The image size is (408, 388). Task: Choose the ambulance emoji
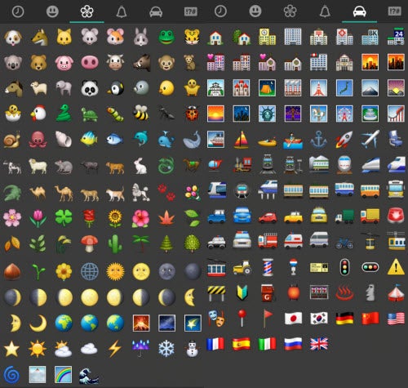(x=293, y=241)
